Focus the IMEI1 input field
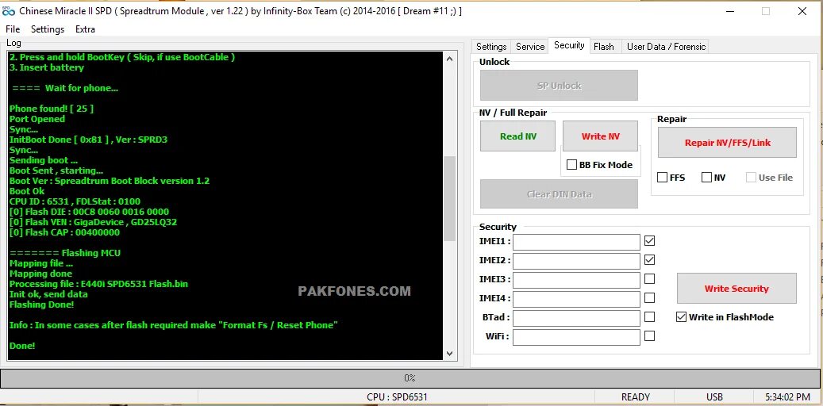Viewport: 823px width, 406px height. coord(576,243)
